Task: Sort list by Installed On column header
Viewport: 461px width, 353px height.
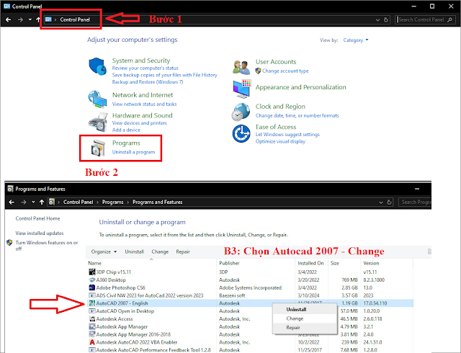Action: coord(312,263)
